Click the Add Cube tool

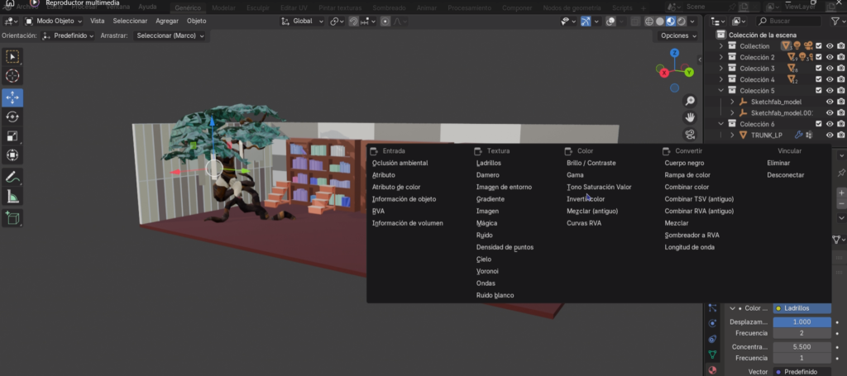[x=12, y=218]
